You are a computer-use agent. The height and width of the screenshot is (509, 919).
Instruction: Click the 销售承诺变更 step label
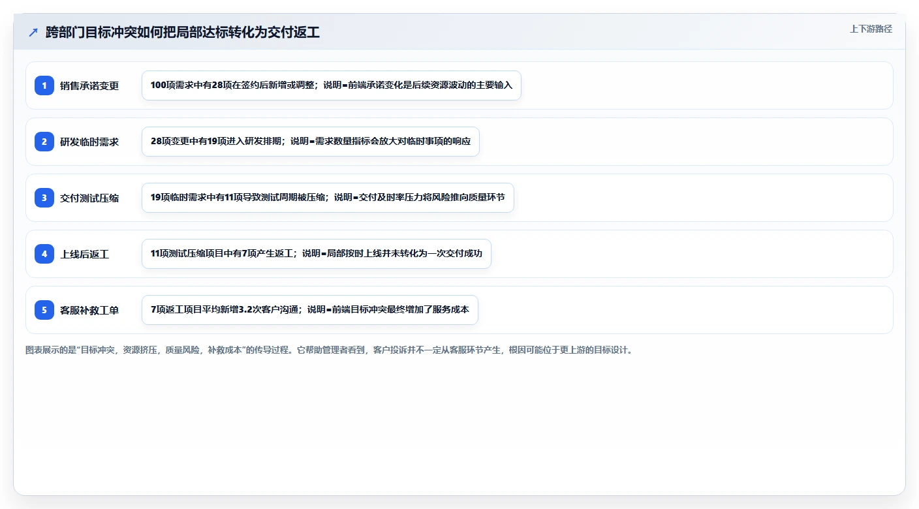(89, 85)
